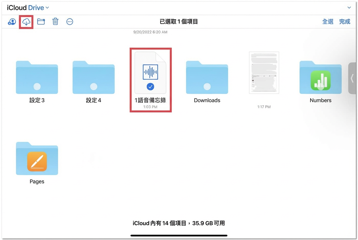The height and width of the screenshot is (240, 358).
Task: Click the trash icon to delete selection
Action: pos(55,22)
